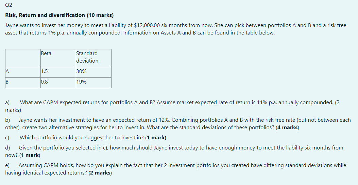Click the row B label cell
The height and width of the screenshot is (185, 358).
(x=22, y=83)
